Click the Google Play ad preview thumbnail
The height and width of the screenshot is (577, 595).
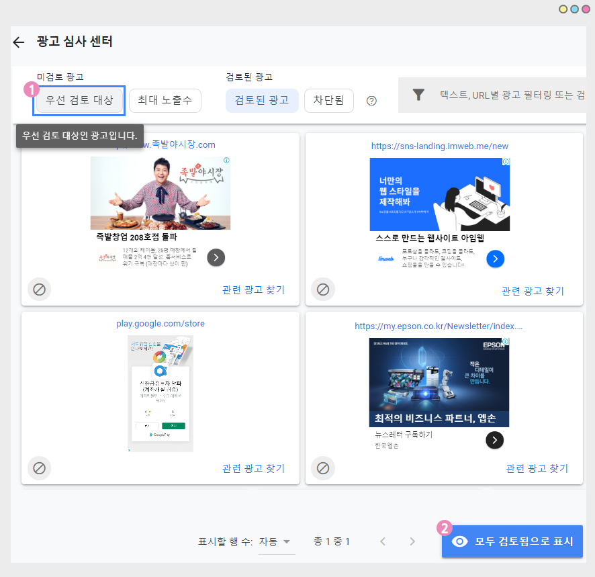pyautogui.click(x=161, y=393)
